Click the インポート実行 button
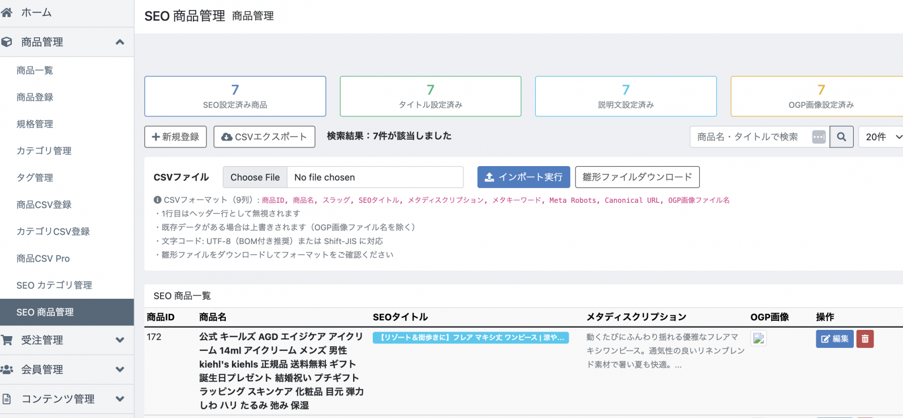The width and height of the screenshot is (903, 418). click(x=523, y=177)
